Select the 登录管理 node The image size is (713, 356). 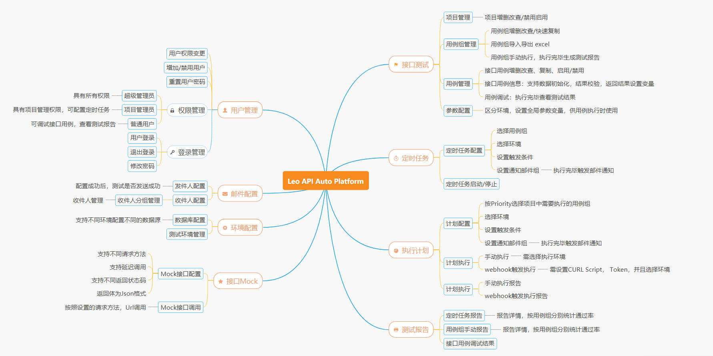(x=187, y=152)
